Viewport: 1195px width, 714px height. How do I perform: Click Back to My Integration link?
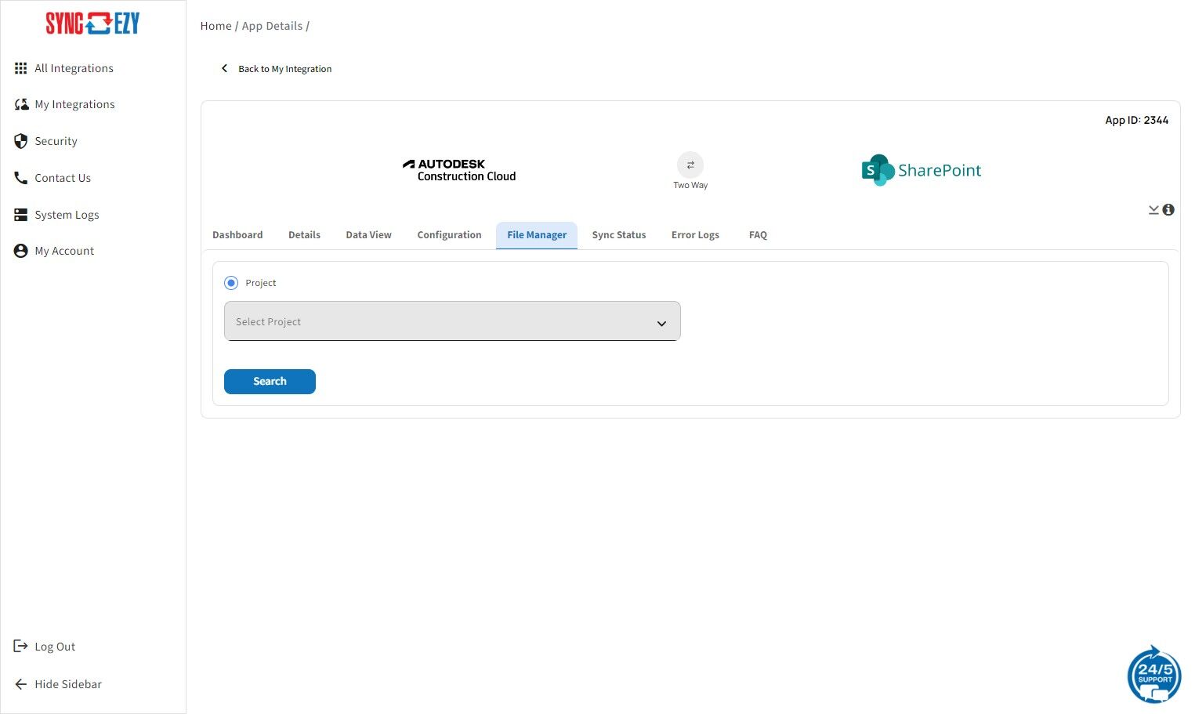pyautogui.click(x=285, y=69)
